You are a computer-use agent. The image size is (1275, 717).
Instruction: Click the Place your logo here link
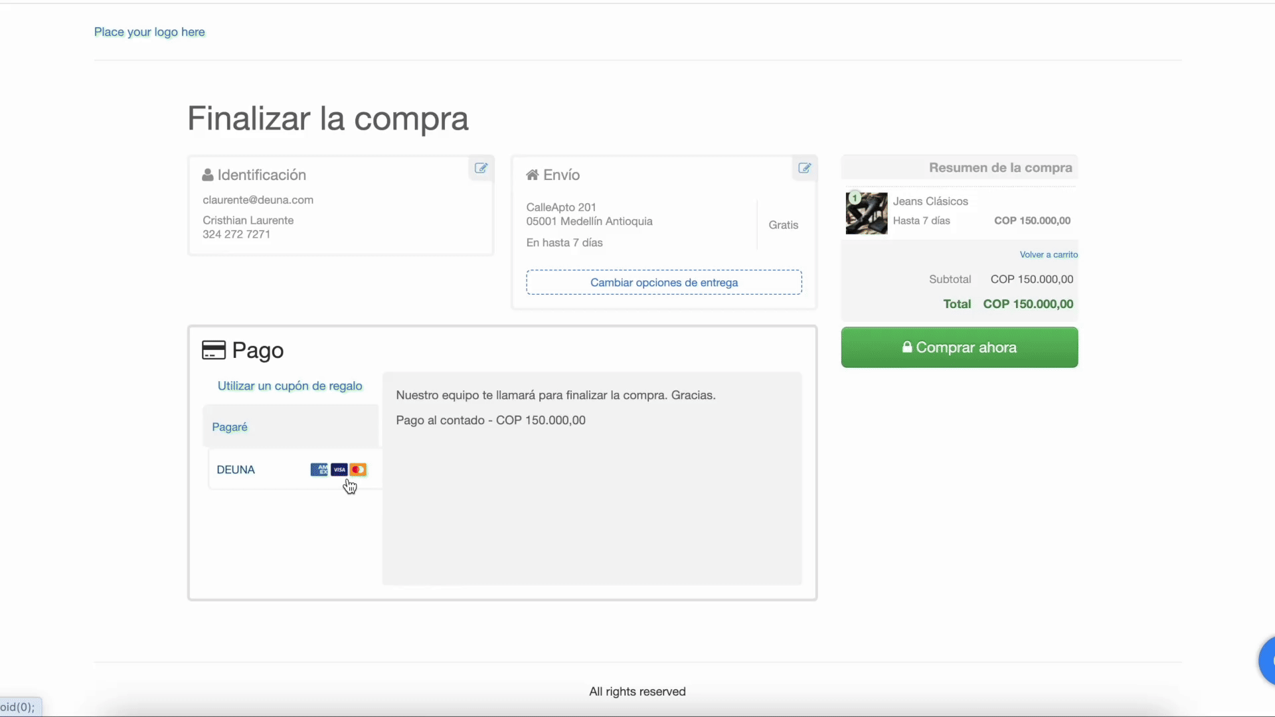(x=149, y=32)
